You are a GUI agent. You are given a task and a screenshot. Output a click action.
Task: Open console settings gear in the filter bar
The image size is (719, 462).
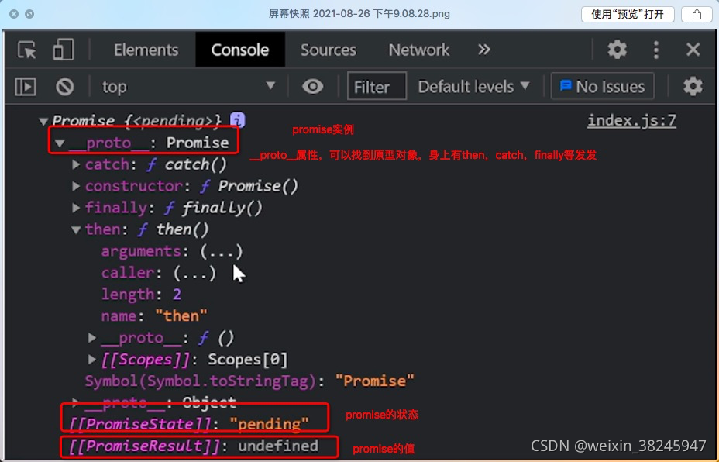click(x=693, y=86)
